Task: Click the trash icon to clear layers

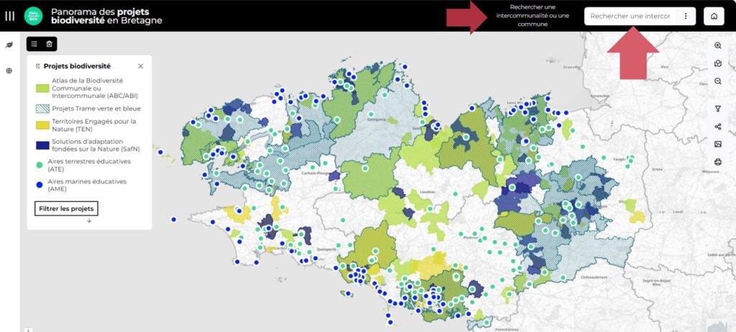Action: point(49,44)
